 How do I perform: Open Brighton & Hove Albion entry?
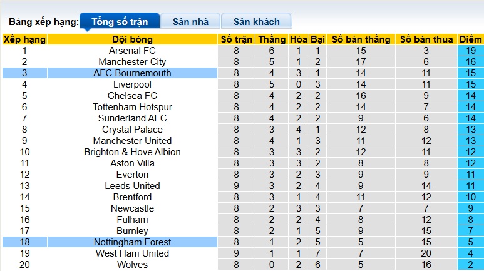click(132, 152)
